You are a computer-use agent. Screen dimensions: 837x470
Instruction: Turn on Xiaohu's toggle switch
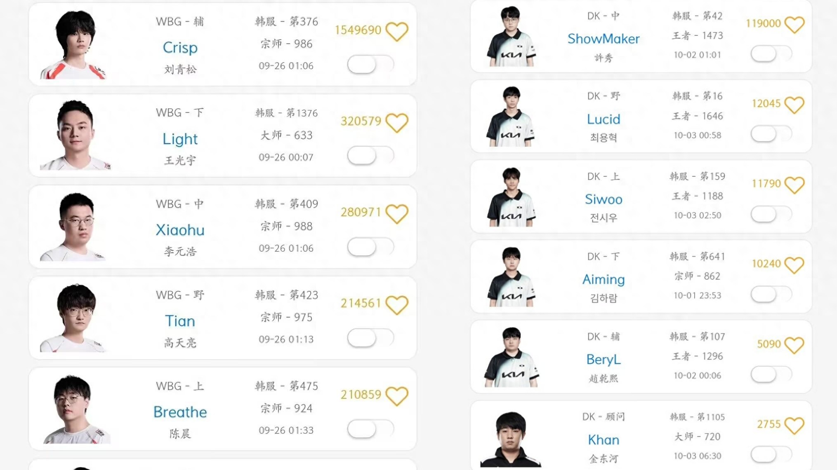point(370,247)
